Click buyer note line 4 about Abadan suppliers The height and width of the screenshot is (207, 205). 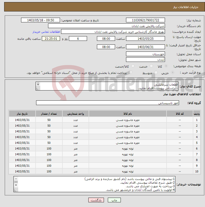140,190
